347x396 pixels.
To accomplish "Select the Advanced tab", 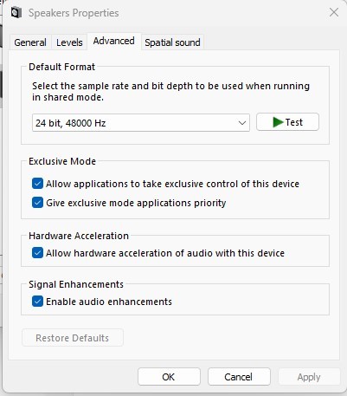I will (x=114, y=41).
